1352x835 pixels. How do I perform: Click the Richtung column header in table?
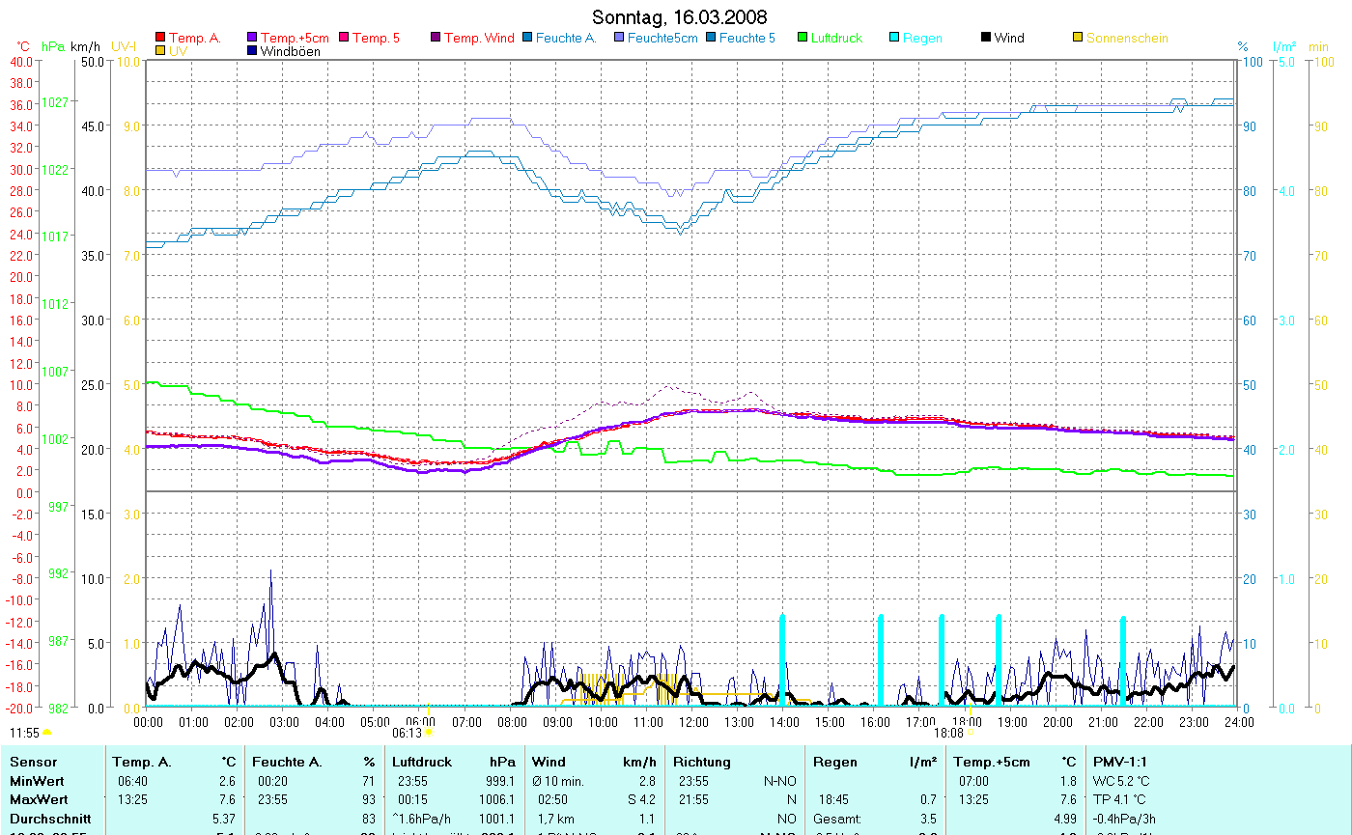point(702,762)
